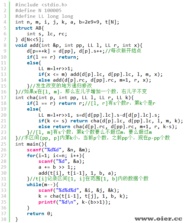Click 'scanf("%d", &a);' line
This screenshot has height=223, width=185.
point(61,161)
